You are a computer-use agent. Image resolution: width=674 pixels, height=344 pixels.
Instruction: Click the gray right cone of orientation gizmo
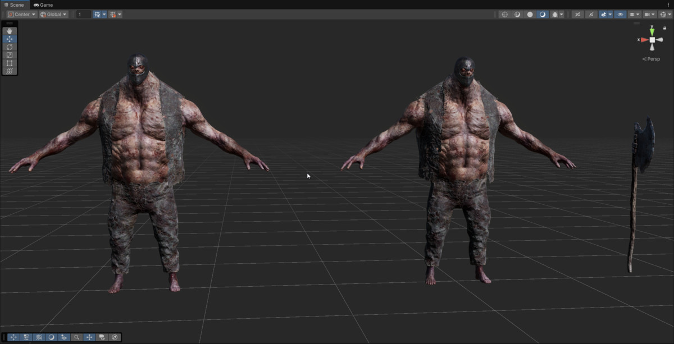click(x=661, y=40)
